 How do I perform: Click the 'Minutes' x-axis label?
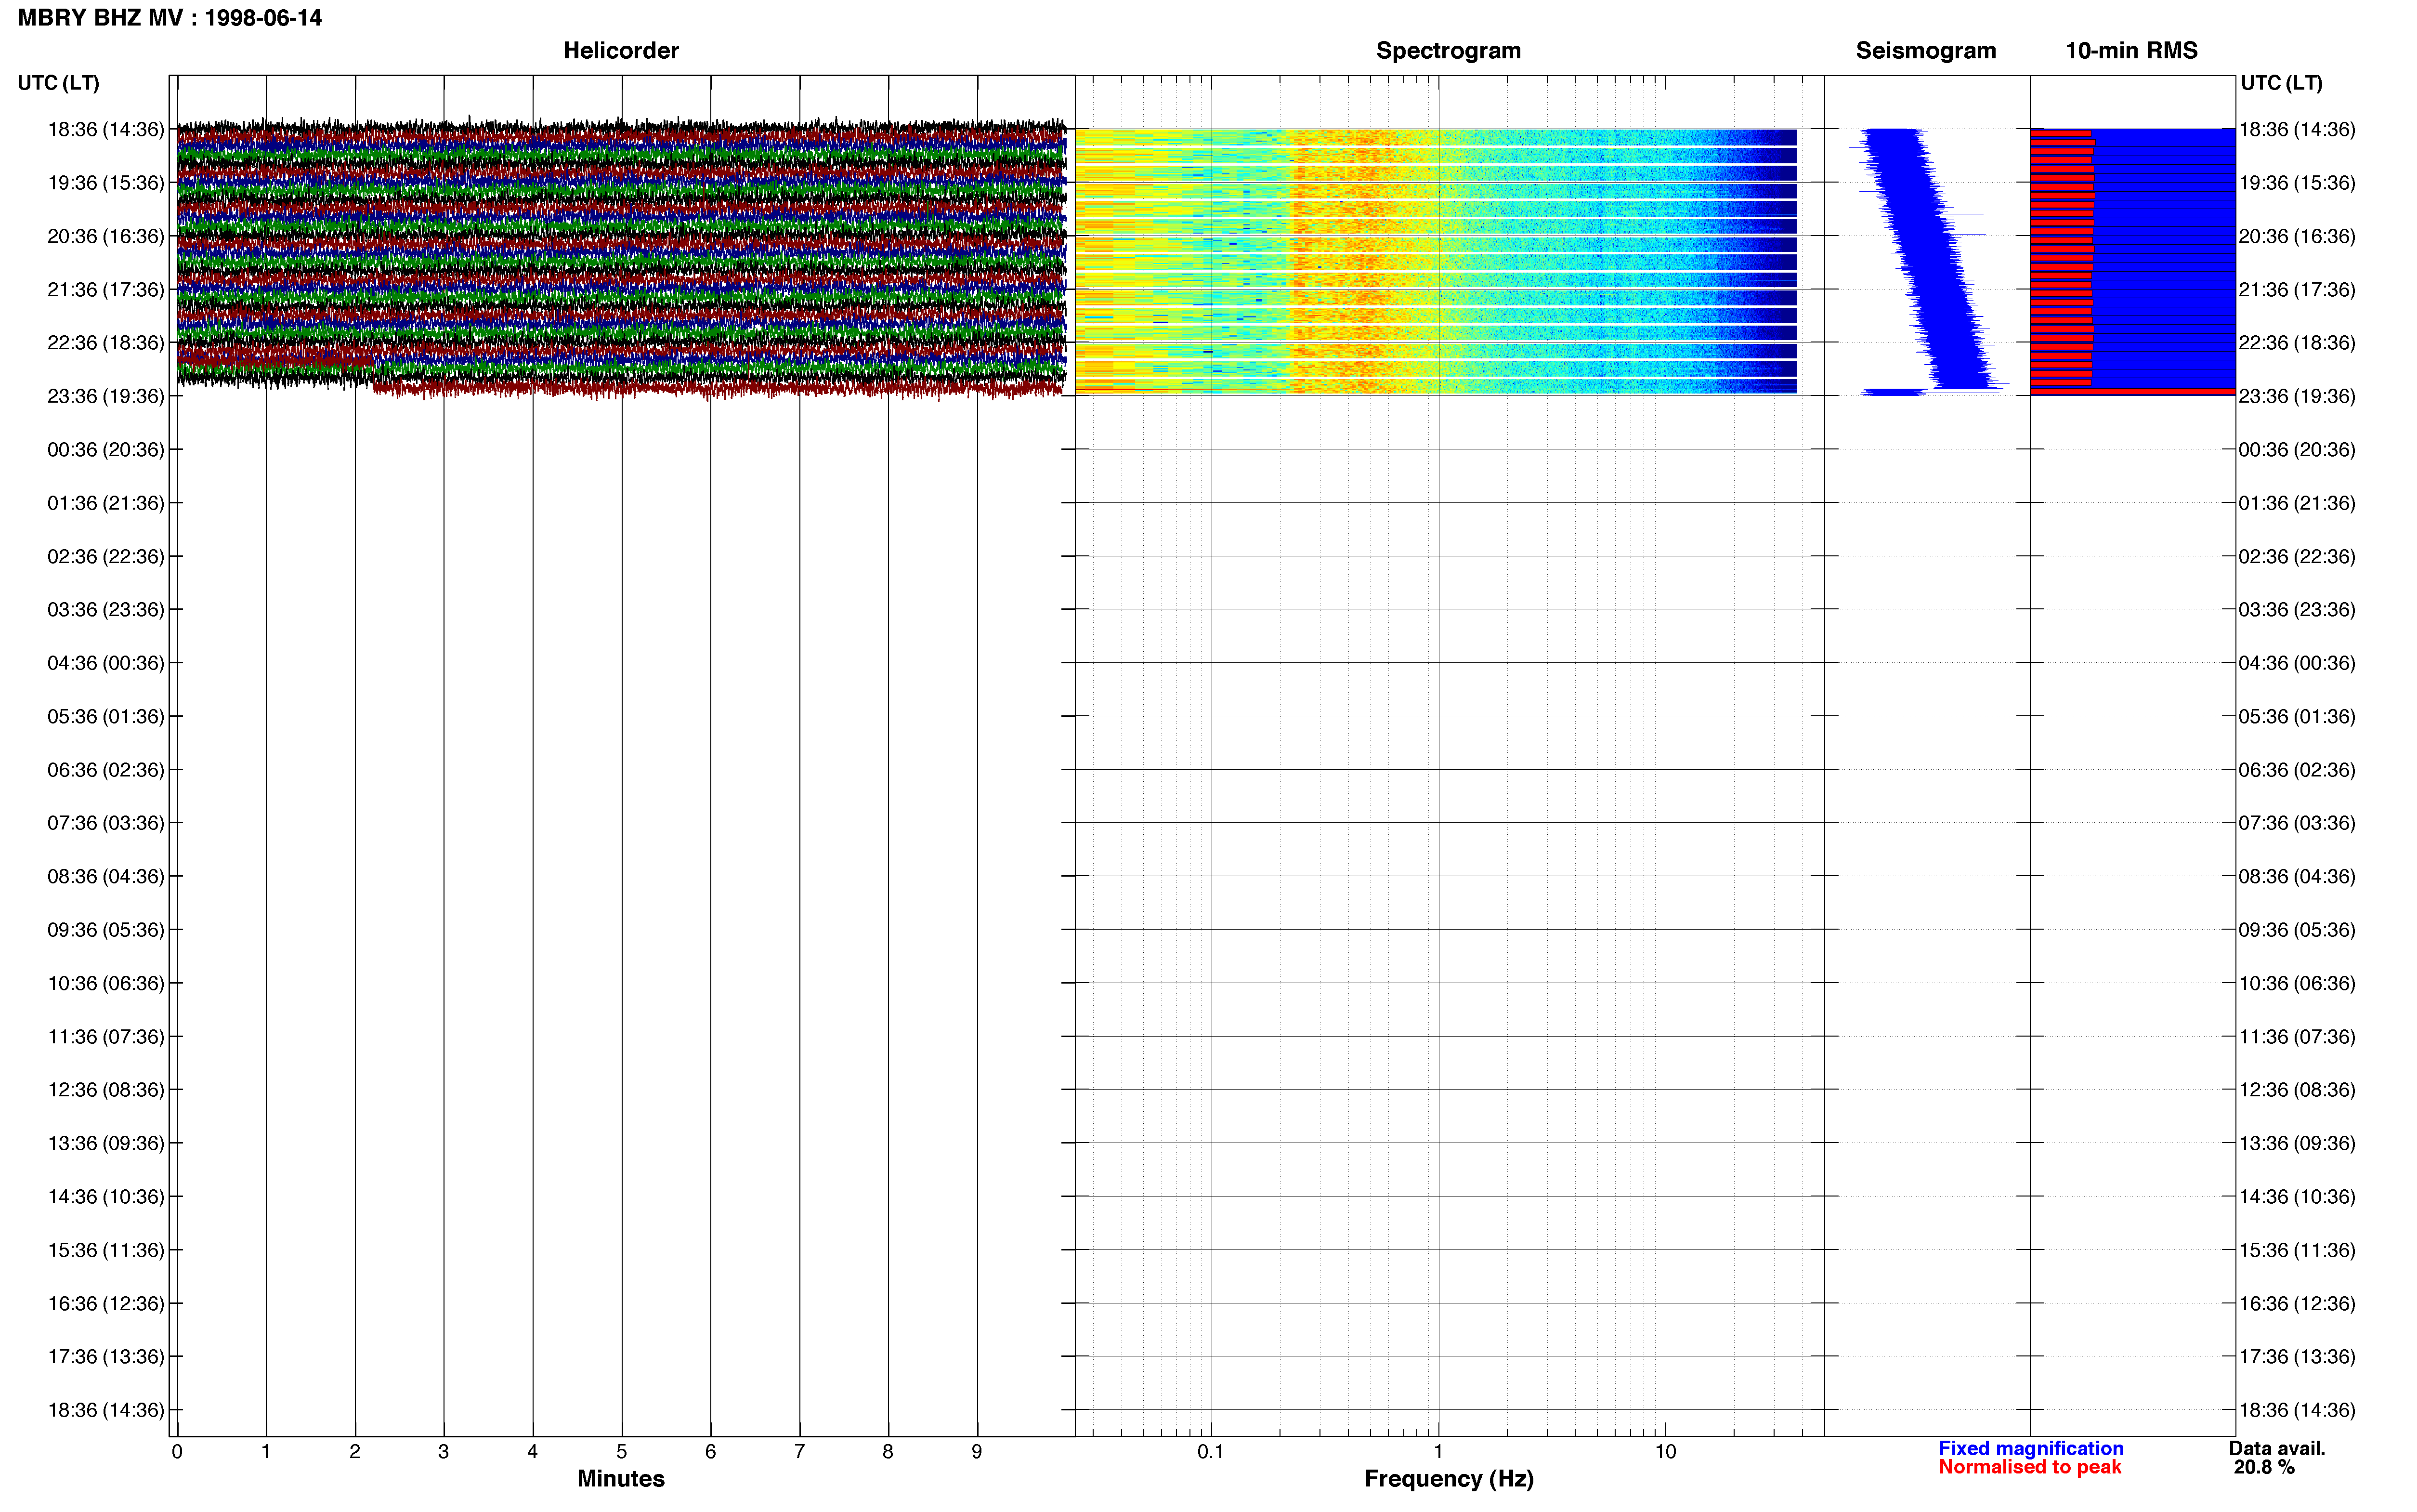coord(621,1479)
